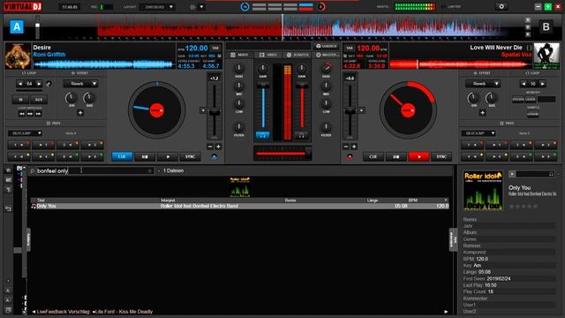Switch to VIDEO tab
The height and width of the screenshot is (318, 565).
point(268,55)
